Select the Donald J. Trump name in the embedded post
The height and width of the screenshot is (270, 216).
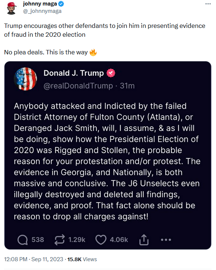[x=74, y=73]
